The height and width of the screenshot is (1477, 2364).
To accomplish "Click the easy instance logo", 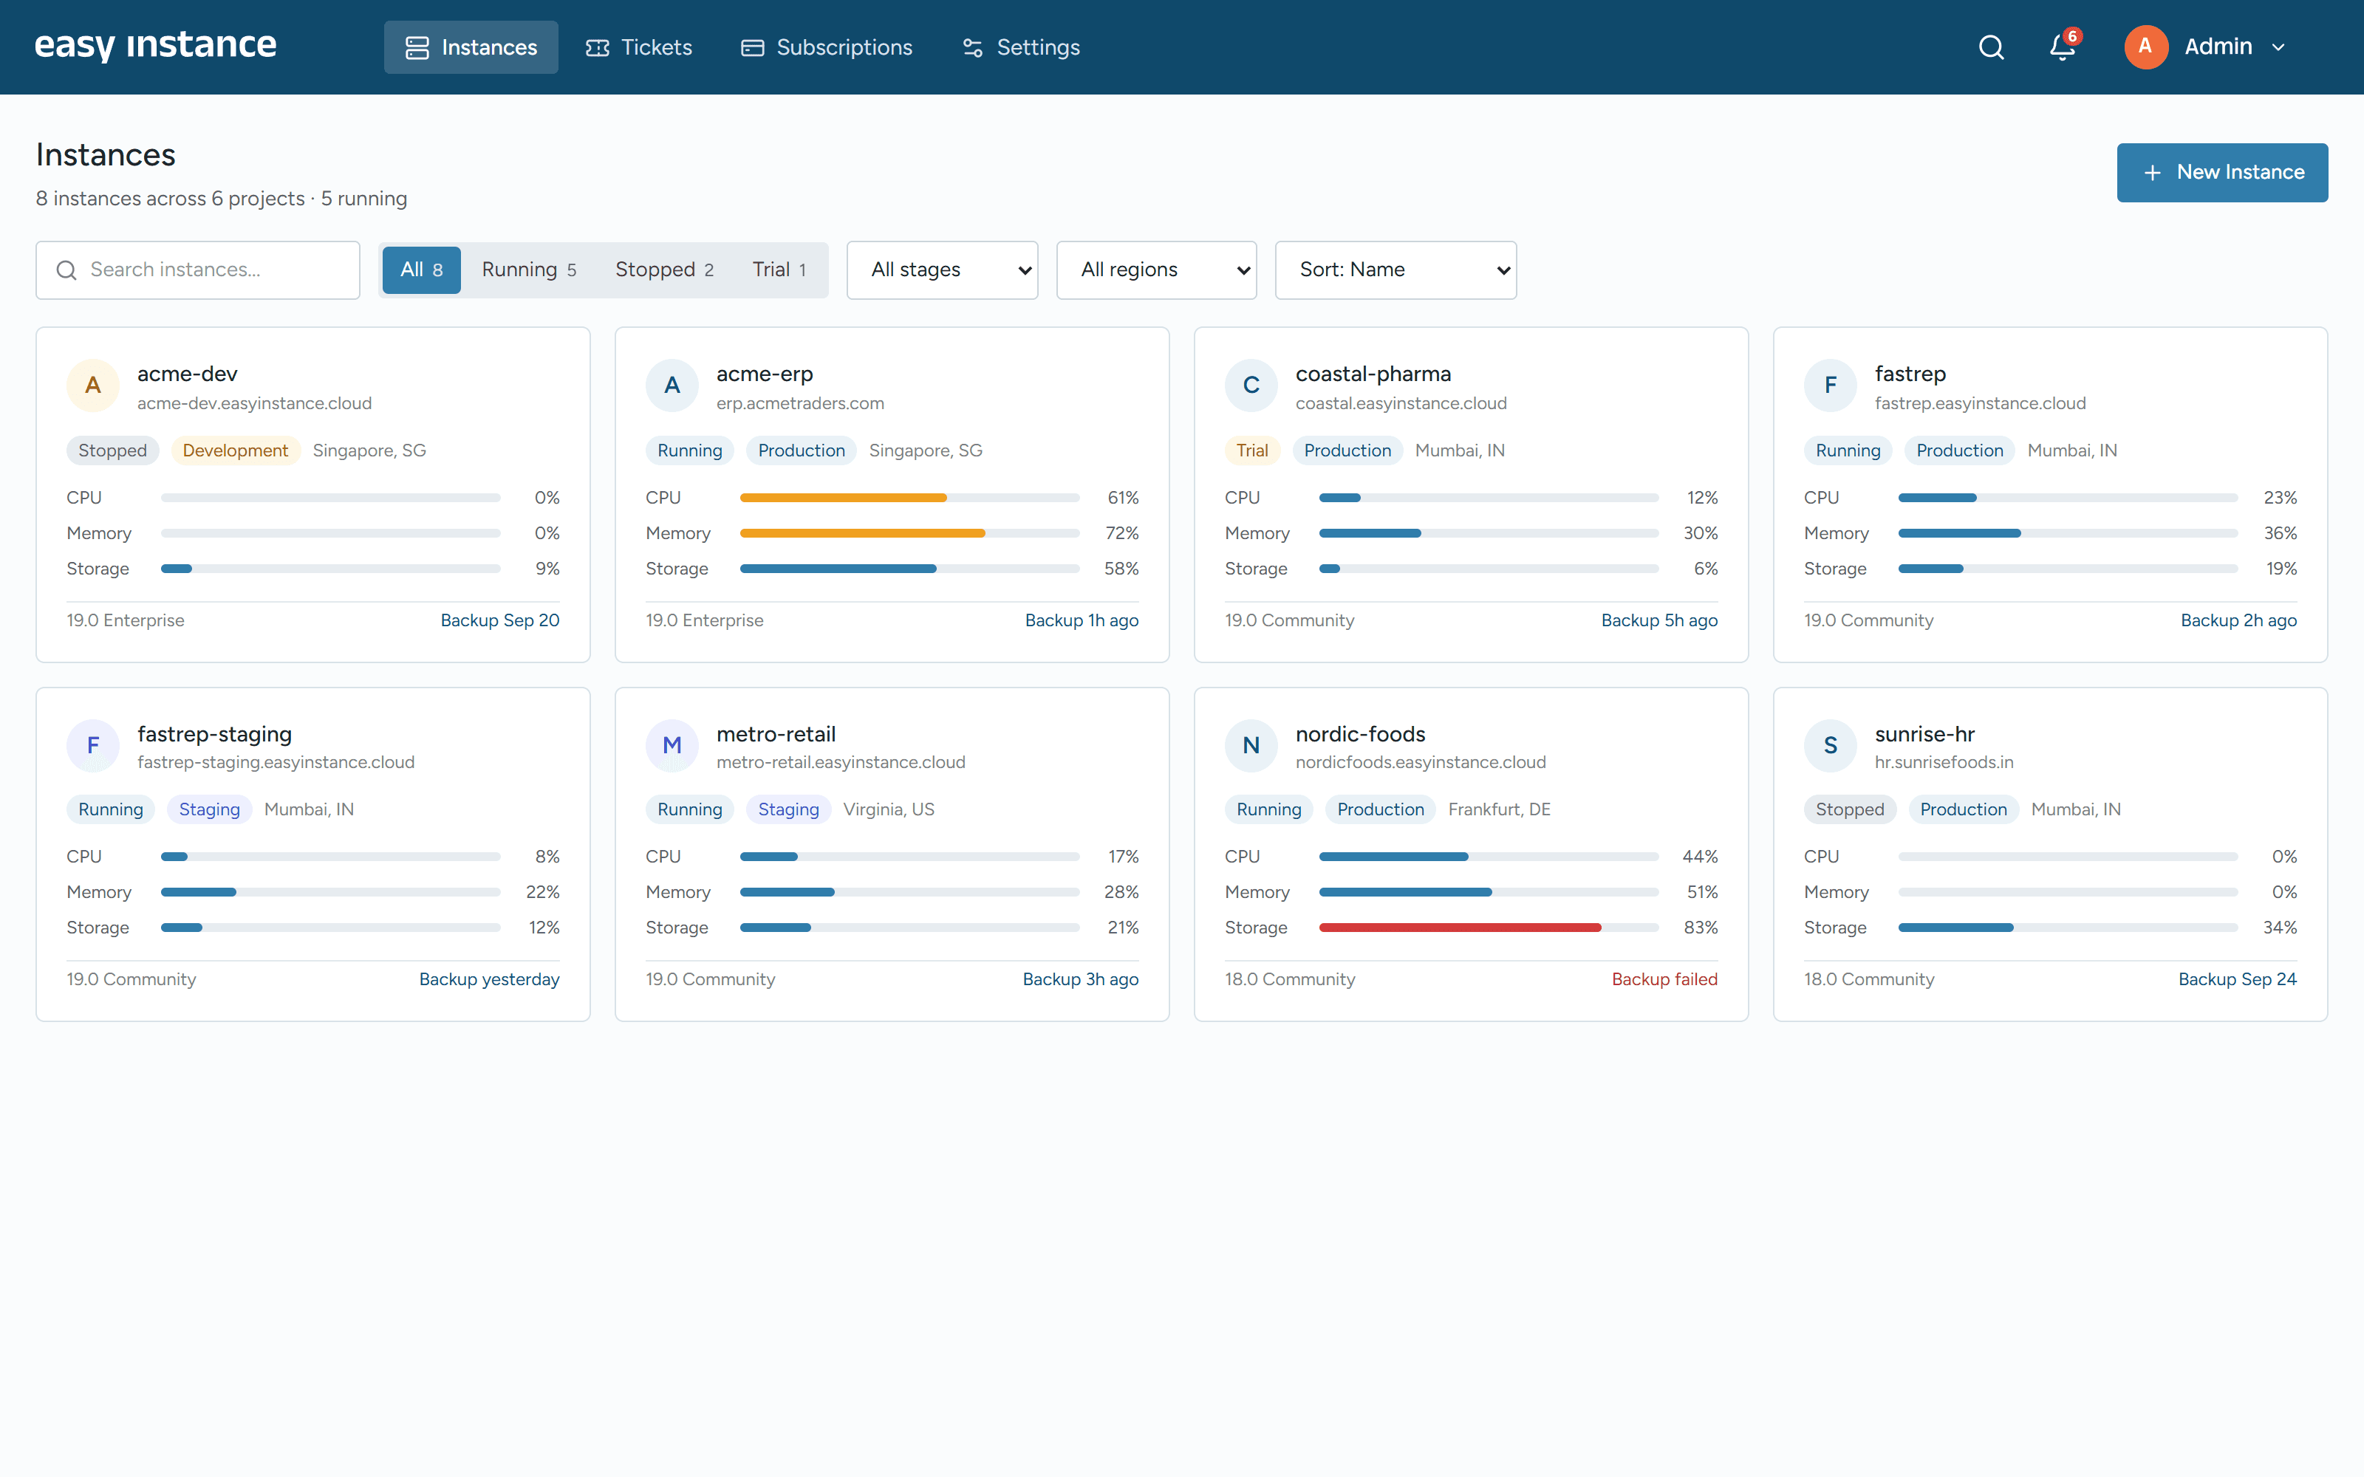I will [x=155, y=46].
